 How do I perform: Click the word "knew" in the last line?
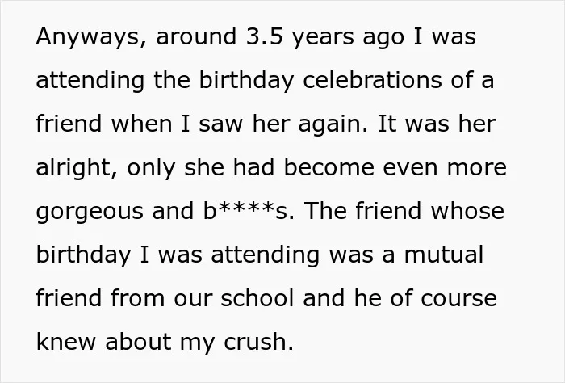[66, 341]
